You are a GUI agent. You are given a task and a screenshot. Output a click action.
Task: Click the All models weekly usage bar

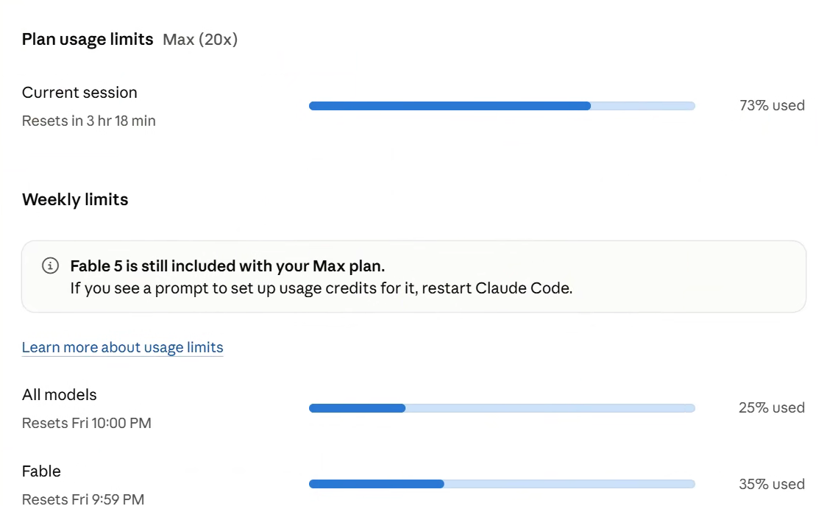[502, 408]
